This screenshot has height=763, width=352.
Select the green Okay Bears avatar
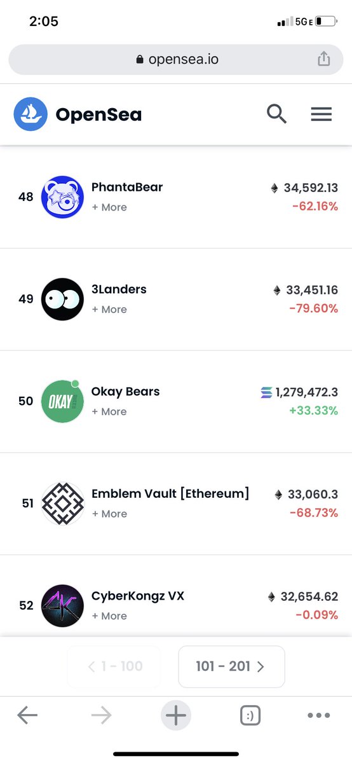click(x=62, y=401)
